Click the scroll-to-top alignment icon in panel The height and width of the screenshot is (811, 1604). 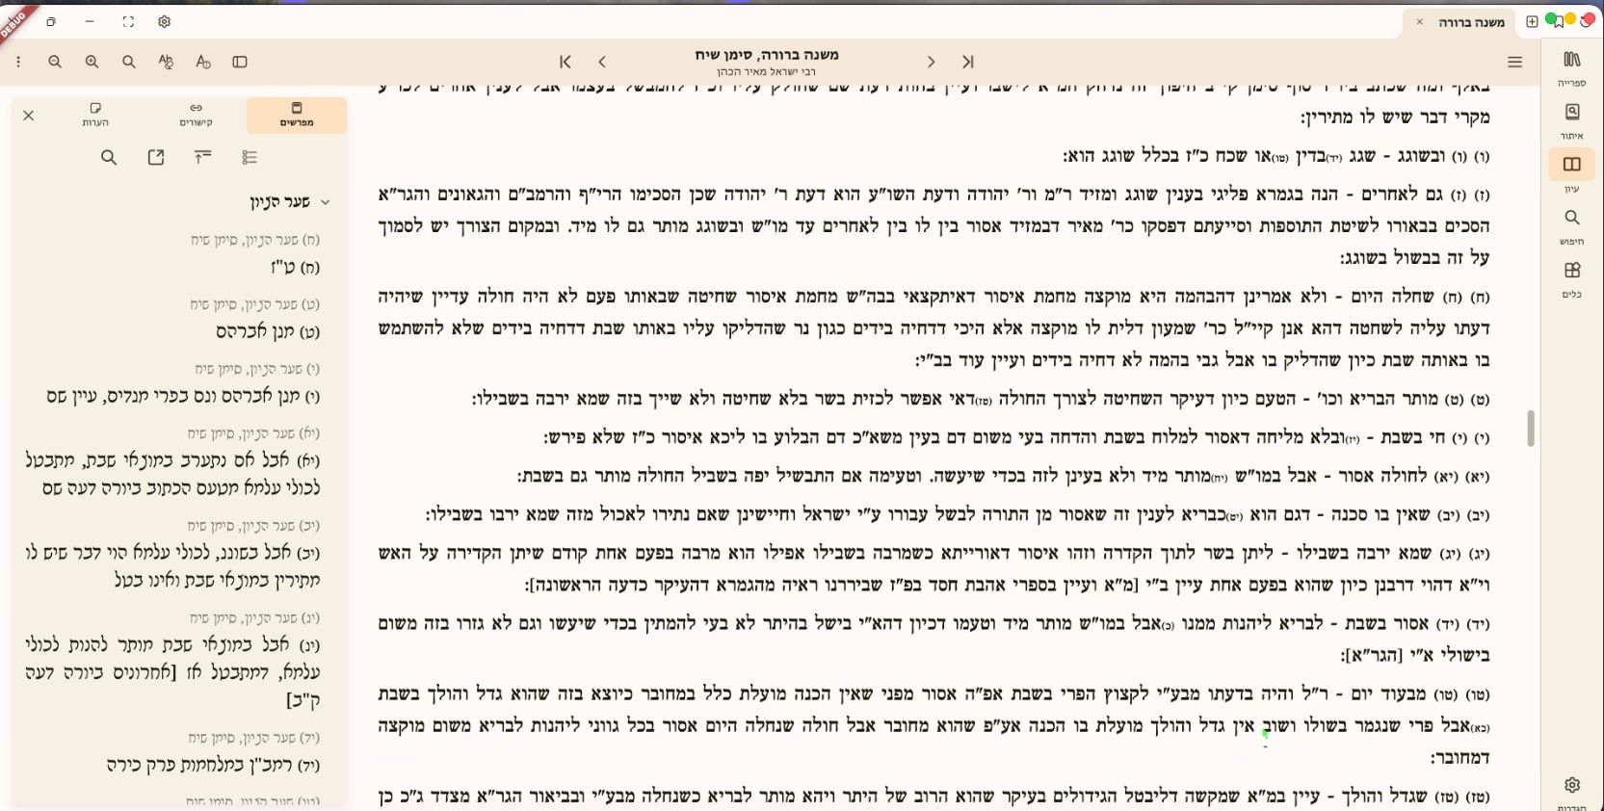click(x=202, y=157)
